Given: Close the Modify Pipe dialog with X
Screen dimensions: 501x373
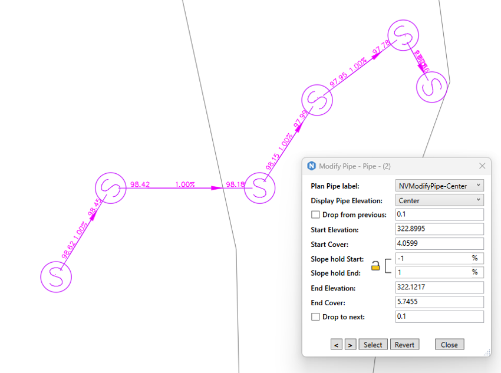Looking at the screenshot, I should (482, 166).
